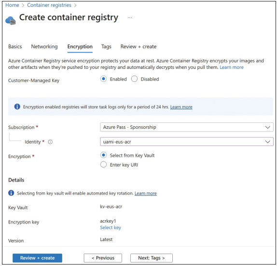The height and width of the screenshot is (266, 277).
Task: Click the Identity info tooltip icon
Action: (50, 142)
